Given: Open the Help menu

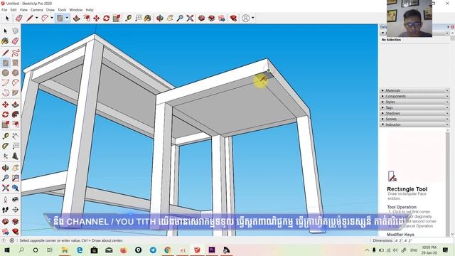Looking at the screenshot, I should pyautogui.click(x=90, y=10).
